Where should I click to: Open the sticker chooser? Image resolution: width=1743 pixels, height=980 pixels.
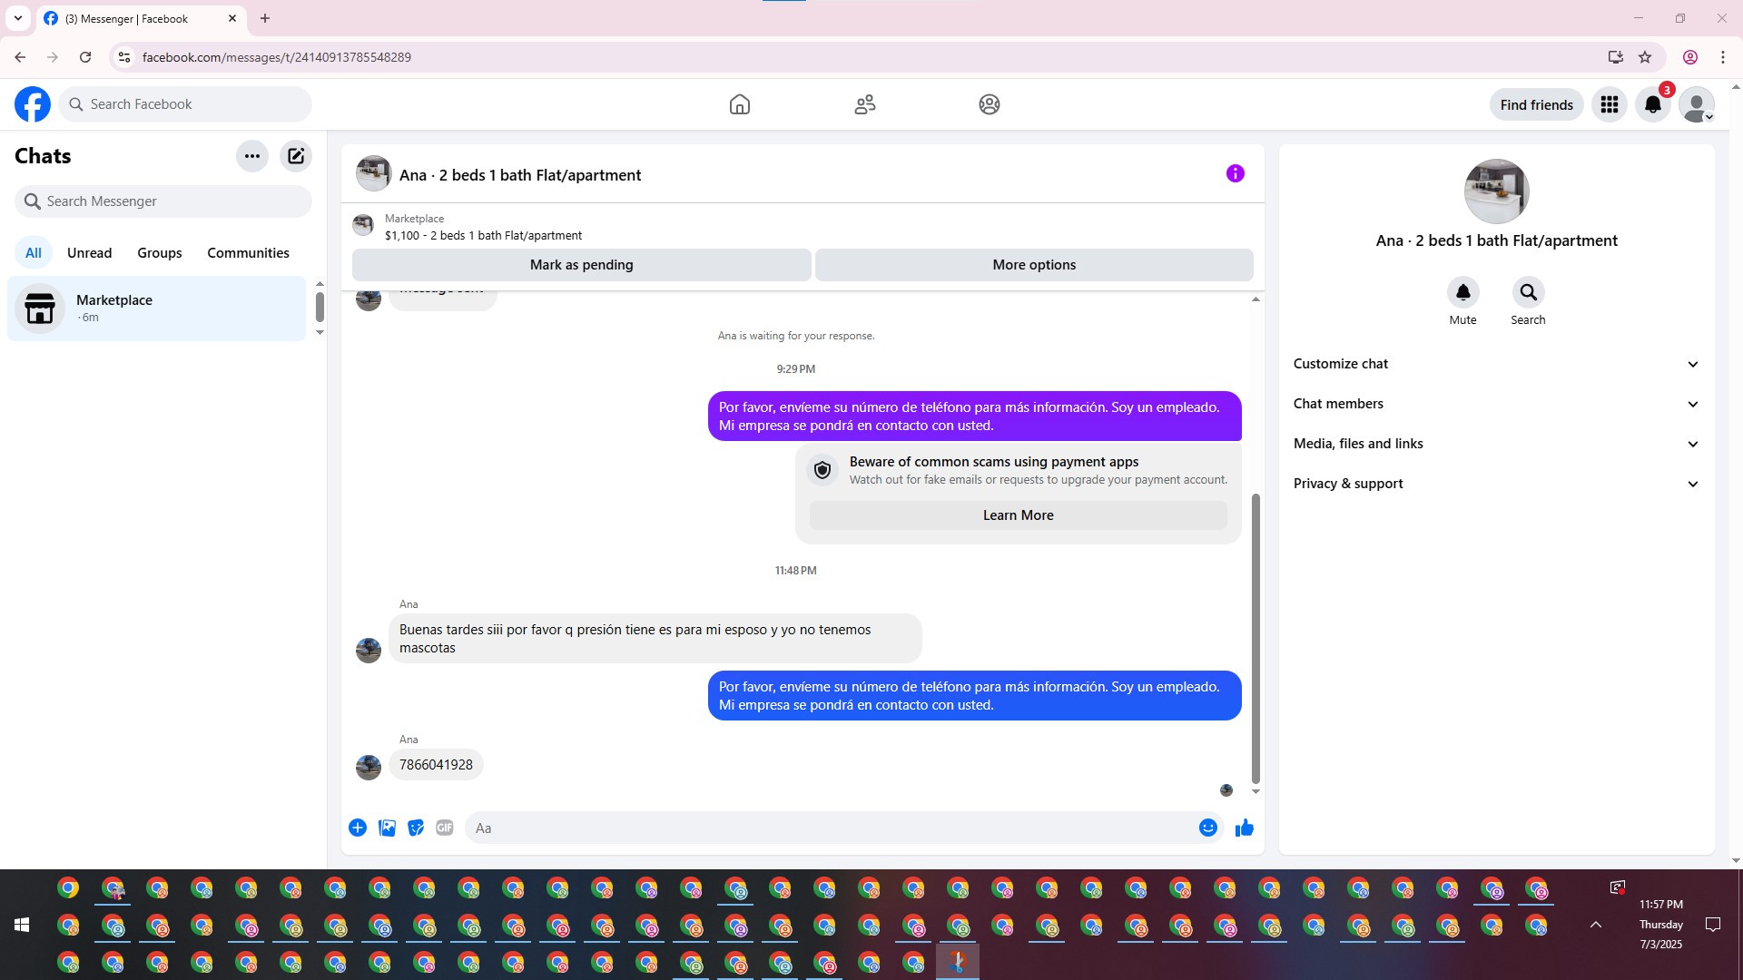pyautogui.click(x=416, y=828)
